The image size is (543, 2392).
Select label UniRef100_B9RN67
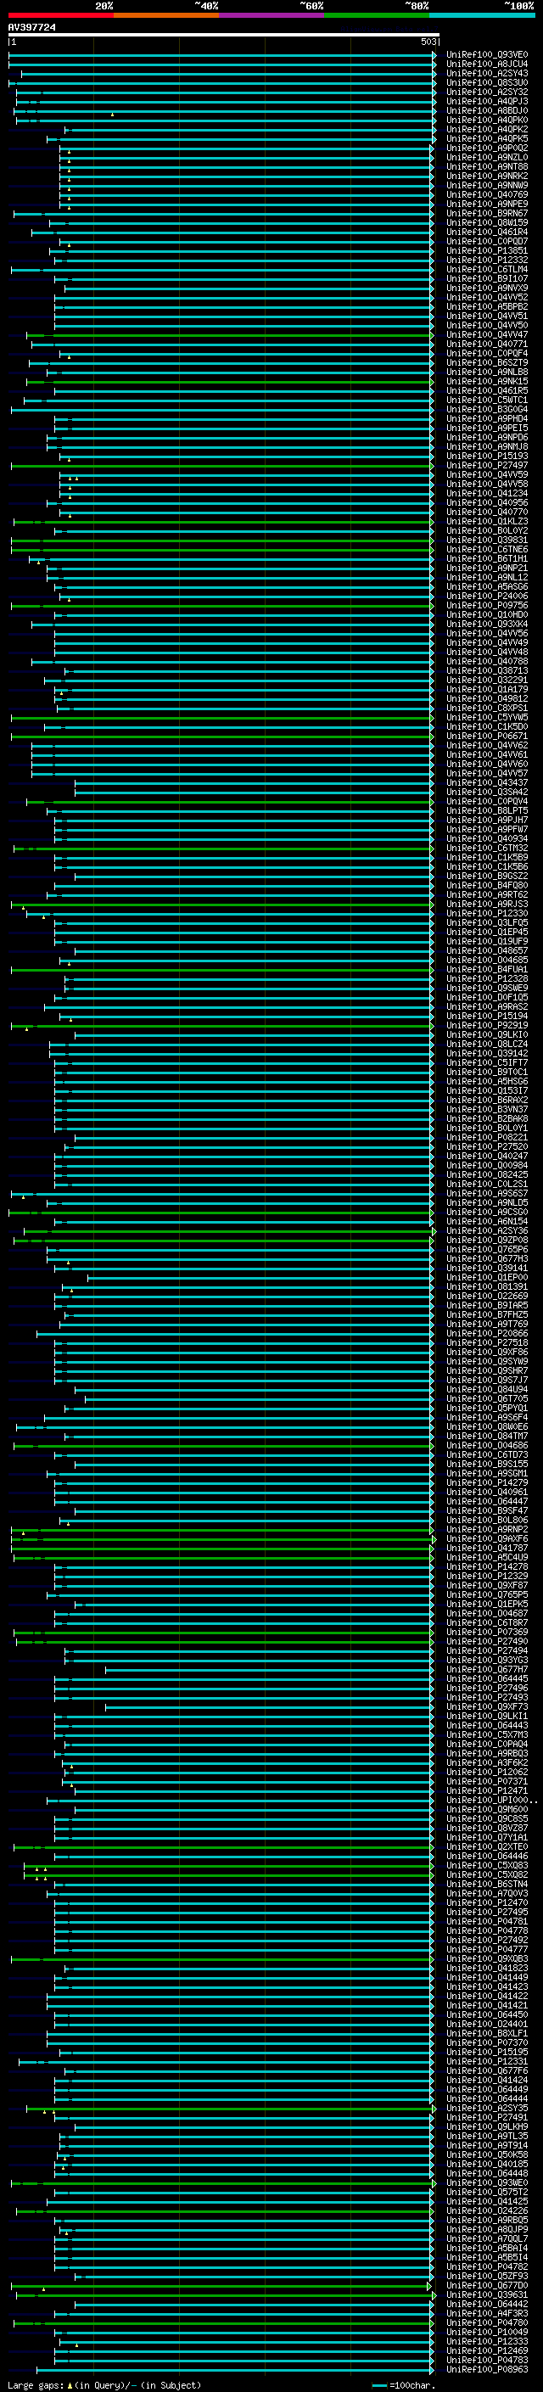pos(487,214)
